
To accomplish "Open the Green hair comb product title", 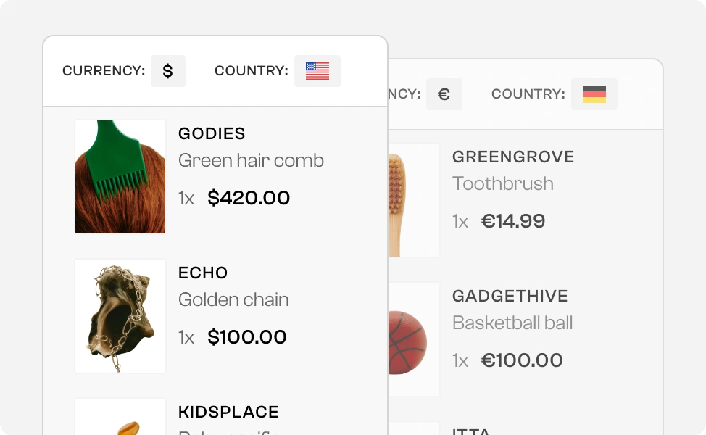I will pyautogui.click(x=251, y=160).
